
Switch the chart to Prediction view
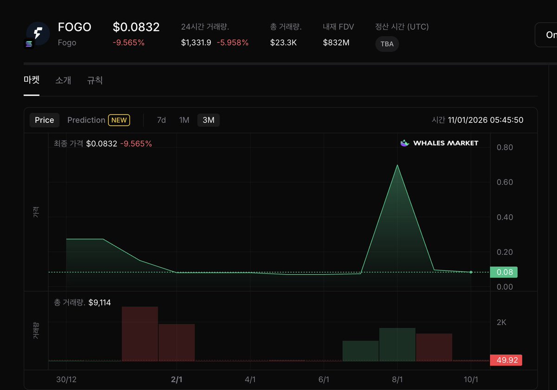pyautogui.click(x=86, y=120)
